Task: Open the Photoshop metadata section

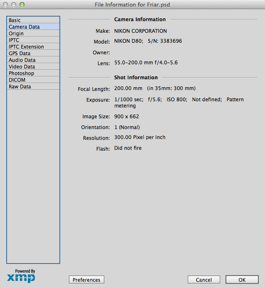Action: click(33, 73)
